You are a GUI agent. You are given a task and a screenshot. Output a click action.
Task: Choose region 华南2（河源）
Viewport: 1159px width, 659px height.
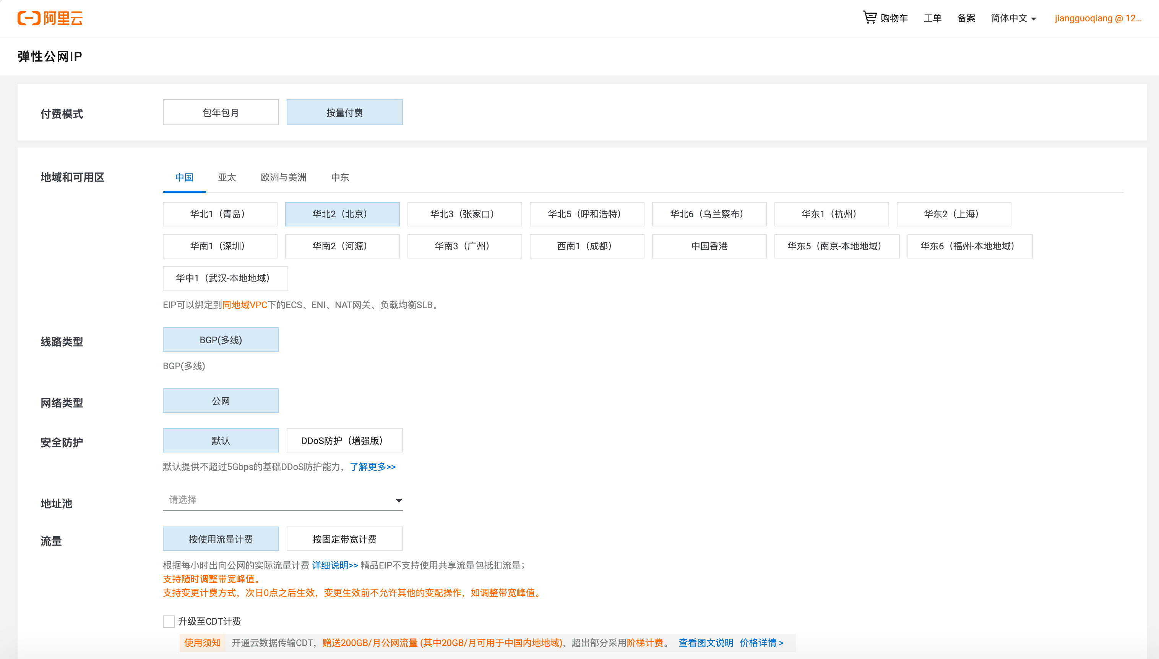(342, 246)
